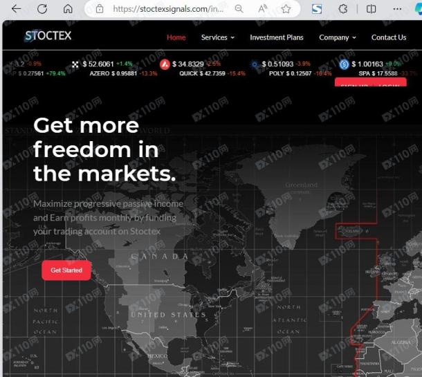Expand the Company dropdown menu

(x=338, y=37)
